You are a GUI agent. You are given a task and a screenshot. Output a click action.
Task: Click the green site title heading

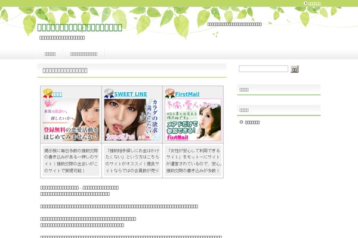[x=80, y=27]
